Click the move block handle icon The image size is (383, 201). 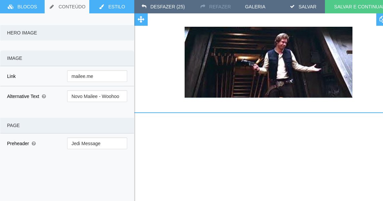(x=141, y=19)
